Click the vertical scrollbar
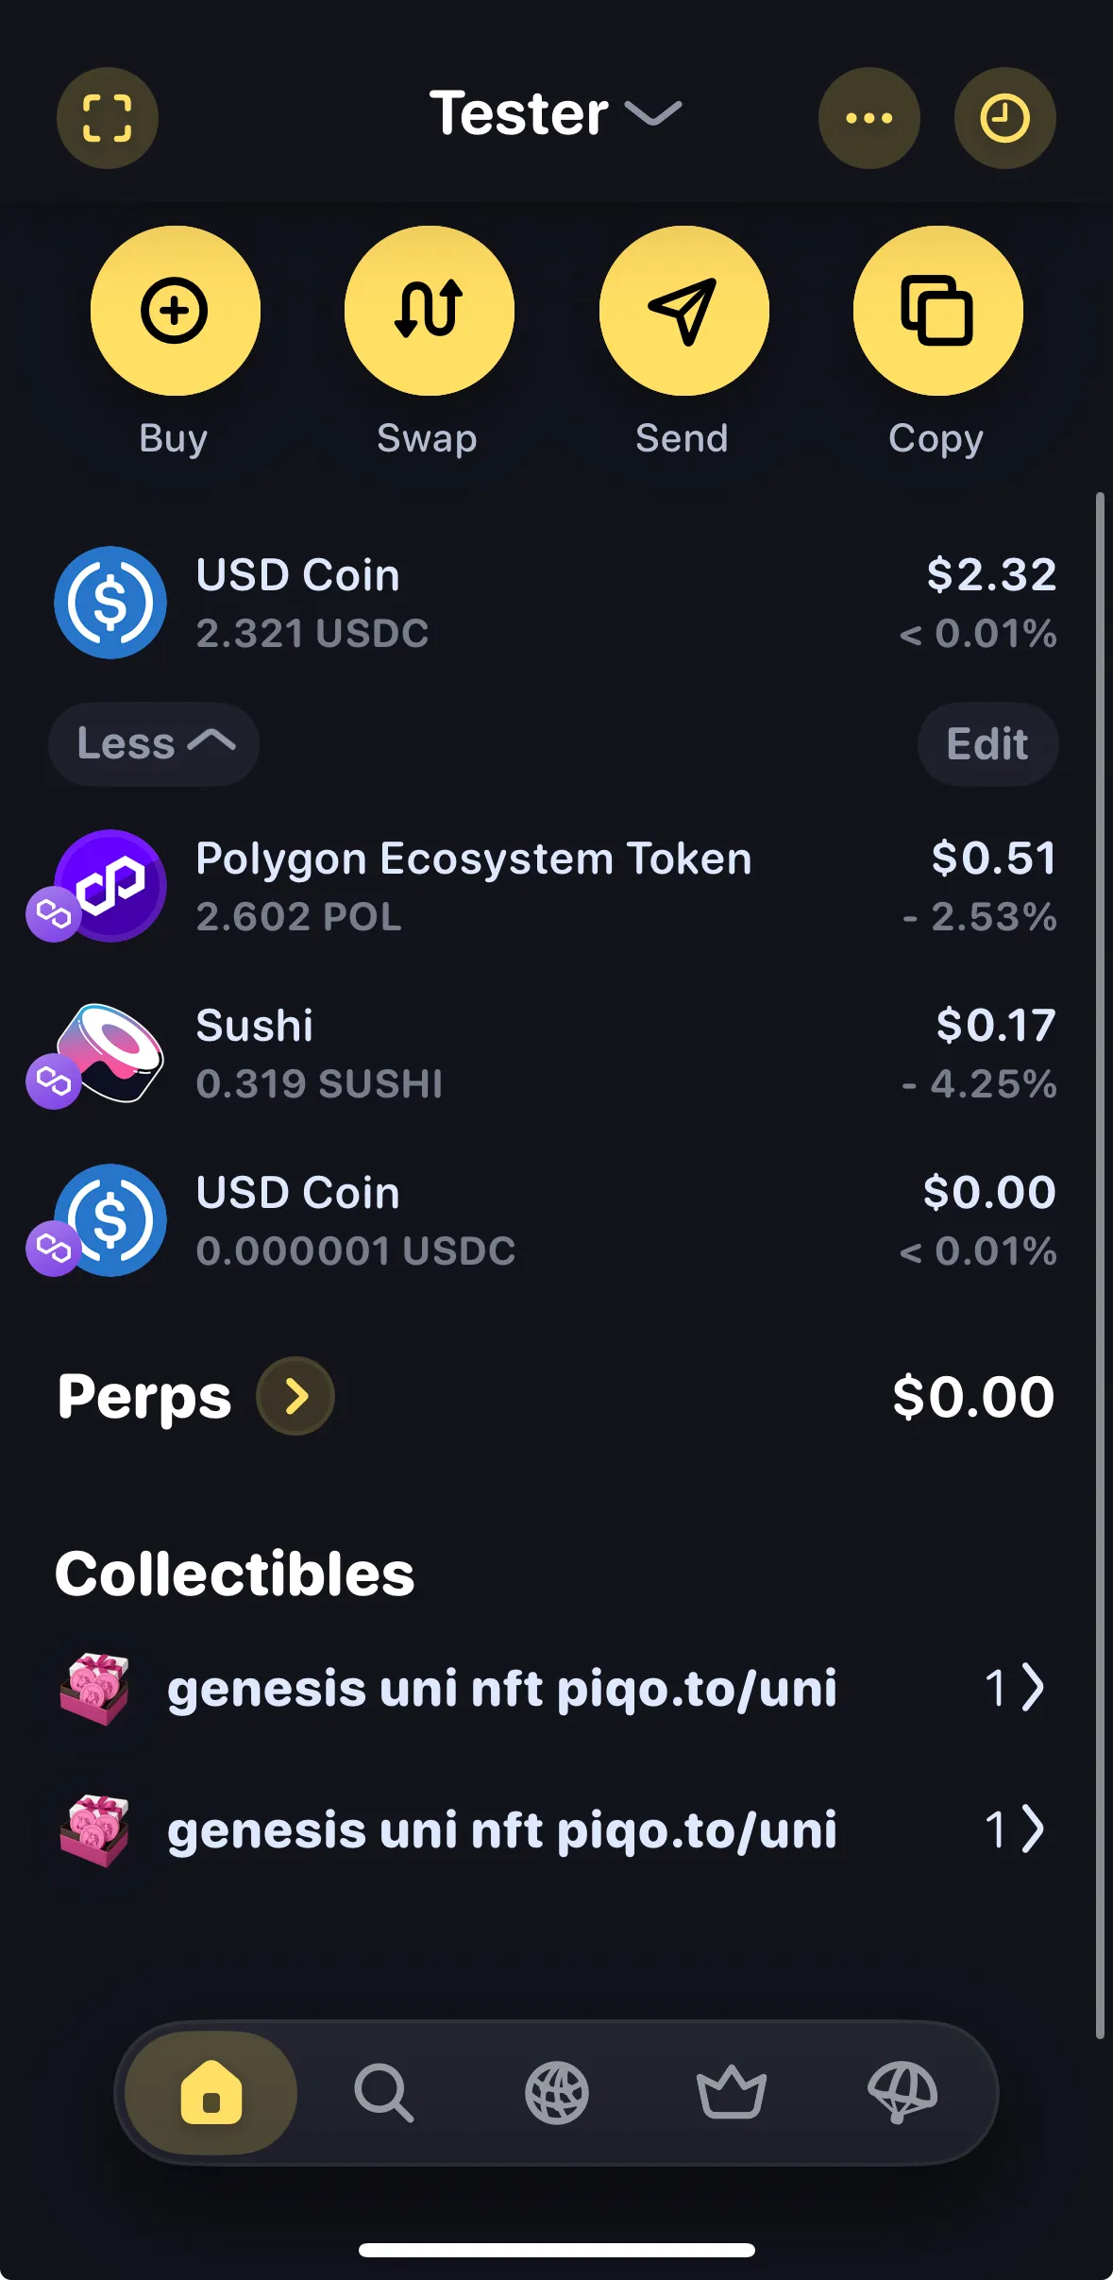This screenshot has height=2280, width=1113. (1100, 1266)
